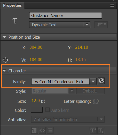118x135 pixels.
Task: Collapse the Position and Size section
Action: (x=4, y=37)
